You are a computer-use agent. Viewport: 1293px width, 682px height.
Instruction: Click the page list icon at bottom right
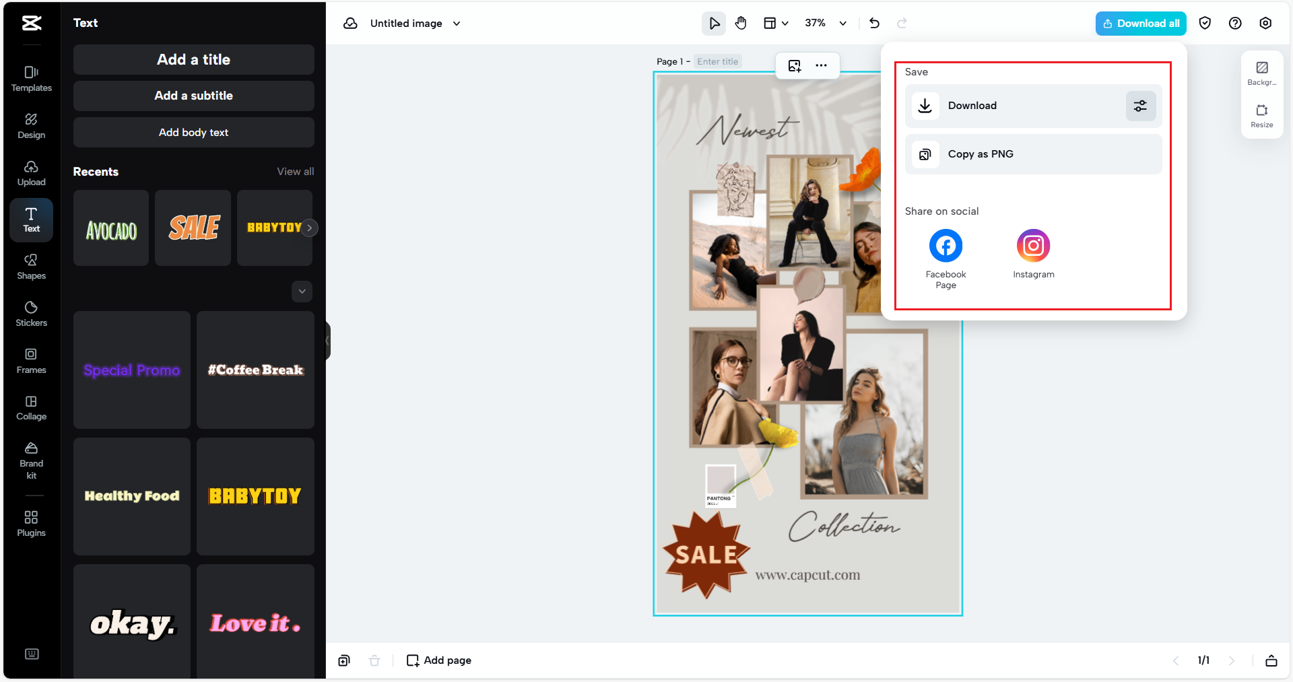[x=1271, y=660]
